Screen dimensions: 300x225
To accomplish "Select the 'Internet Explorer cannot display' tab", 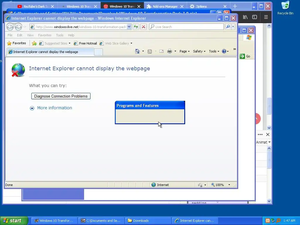I will (x=50, y=52).
